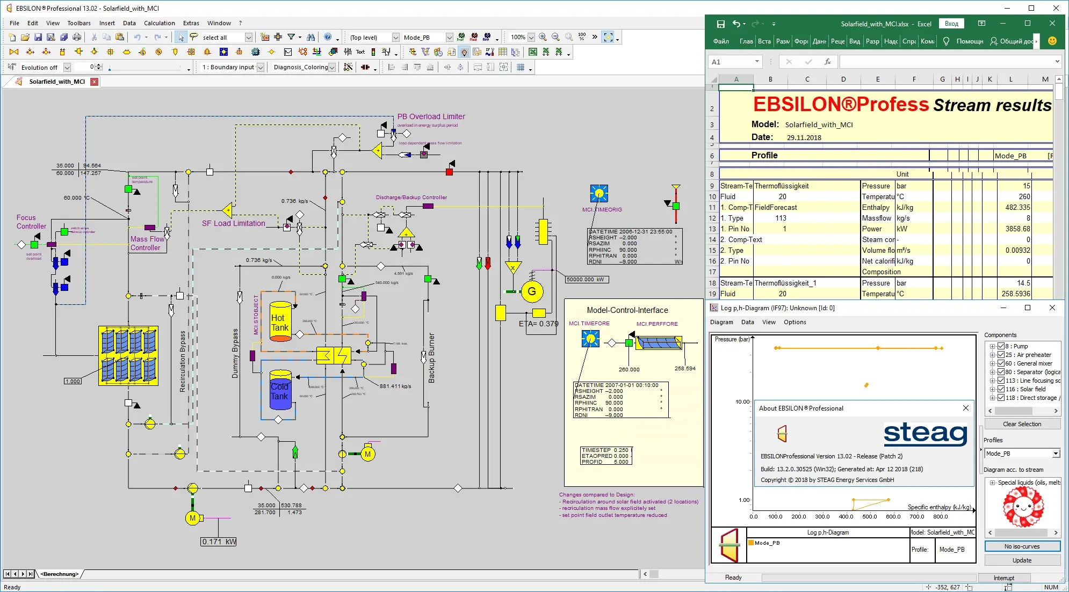Open the Extras menu
1069x592 pixels.
pyautogui.click(x=191, y=23)
